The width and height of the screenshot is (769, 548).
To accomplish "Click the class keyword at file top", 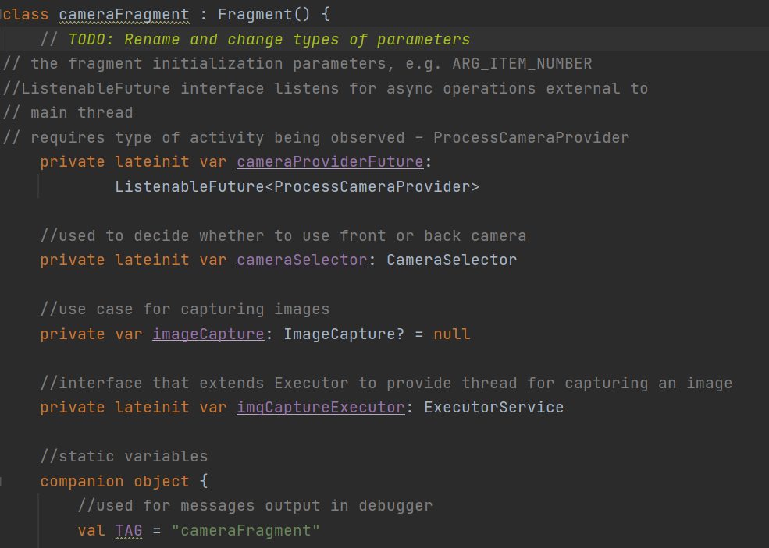I will [26, 15].
